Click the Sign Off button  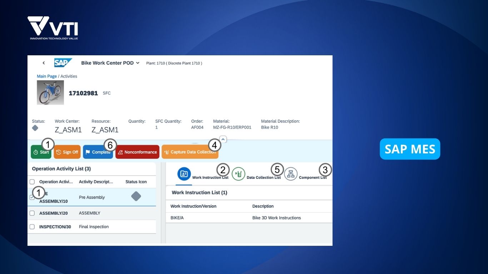(67, 152)
